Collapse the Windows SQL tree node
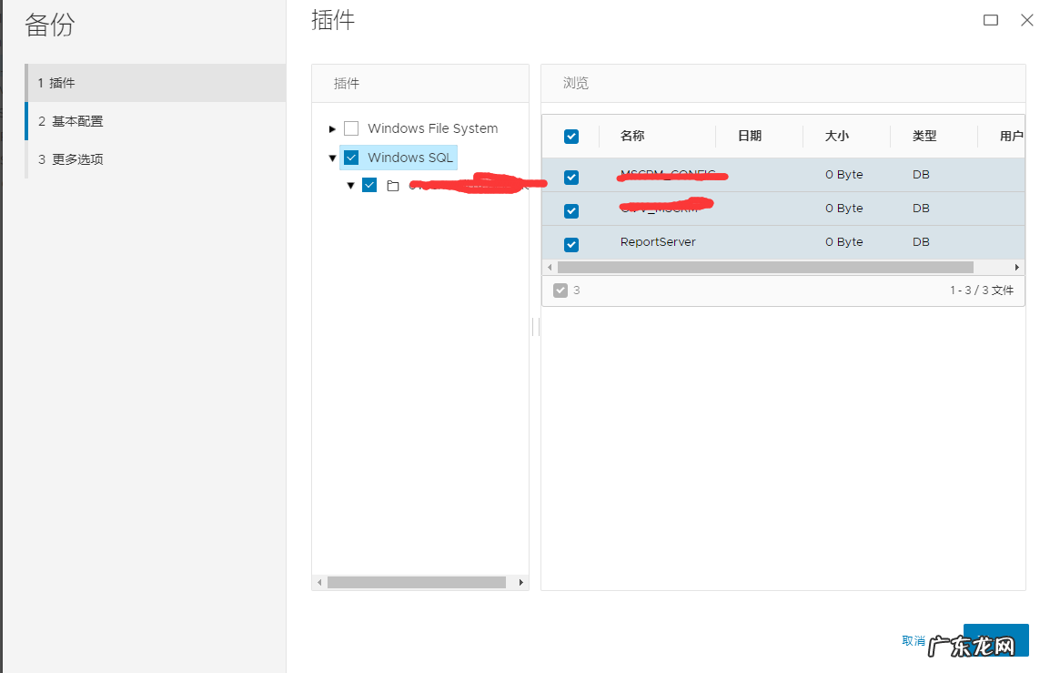This screenshot has width=1050, height=673. coord(332,157)
